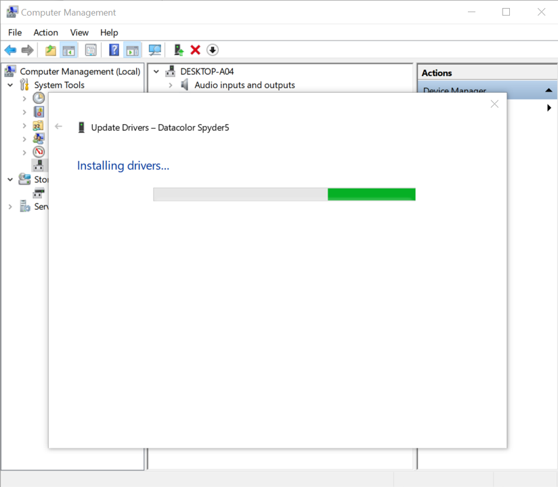Image resolution: width=558 pixels, height=487 pixels.
Task: Expand Shared Folders node chevron
Action: tap(24, 126)
